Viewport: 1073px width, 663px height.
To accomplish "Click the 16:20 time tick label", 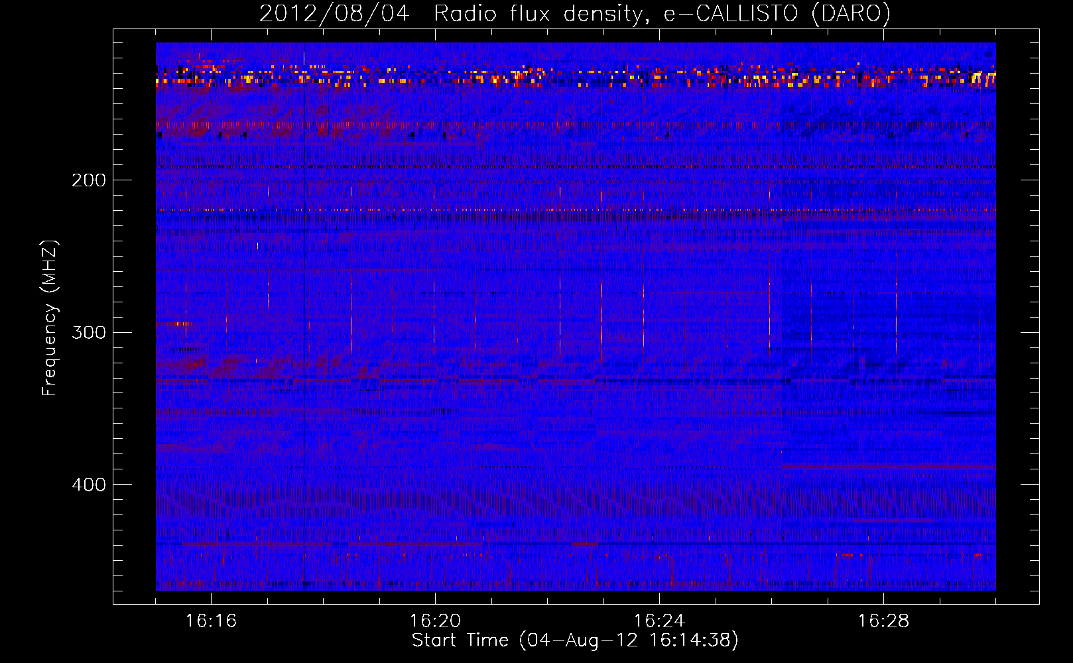I will (435, 621).
